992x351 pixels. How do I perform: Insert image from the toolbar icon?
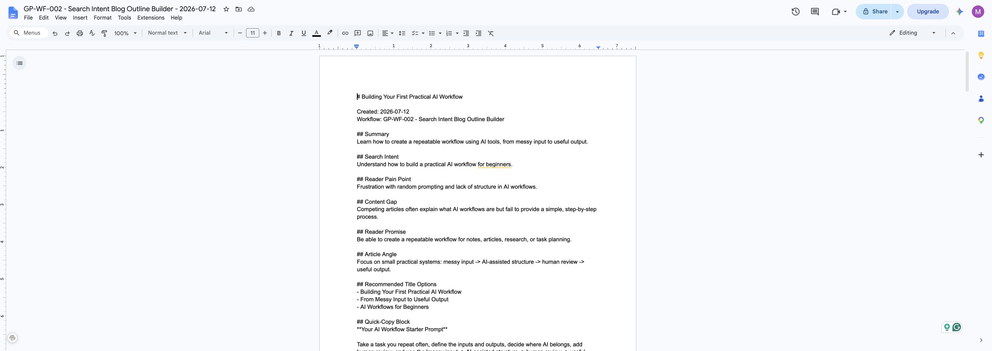click(x=370, y=33)
